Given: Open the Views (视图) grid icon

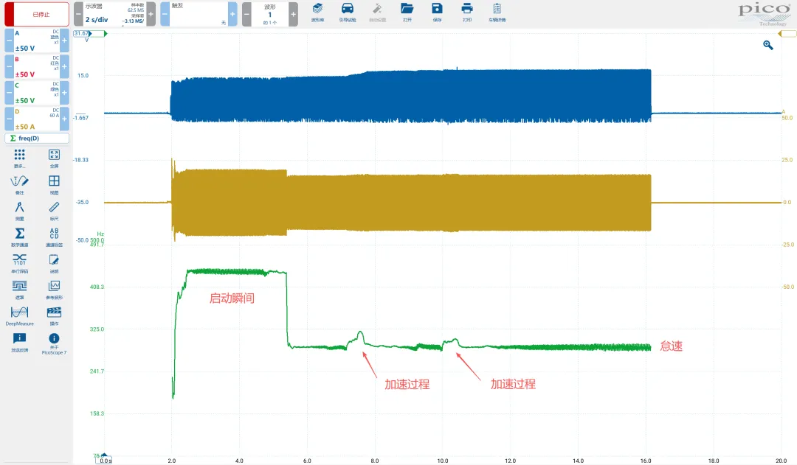Looking at the screenshot, I should coord(54,183).
